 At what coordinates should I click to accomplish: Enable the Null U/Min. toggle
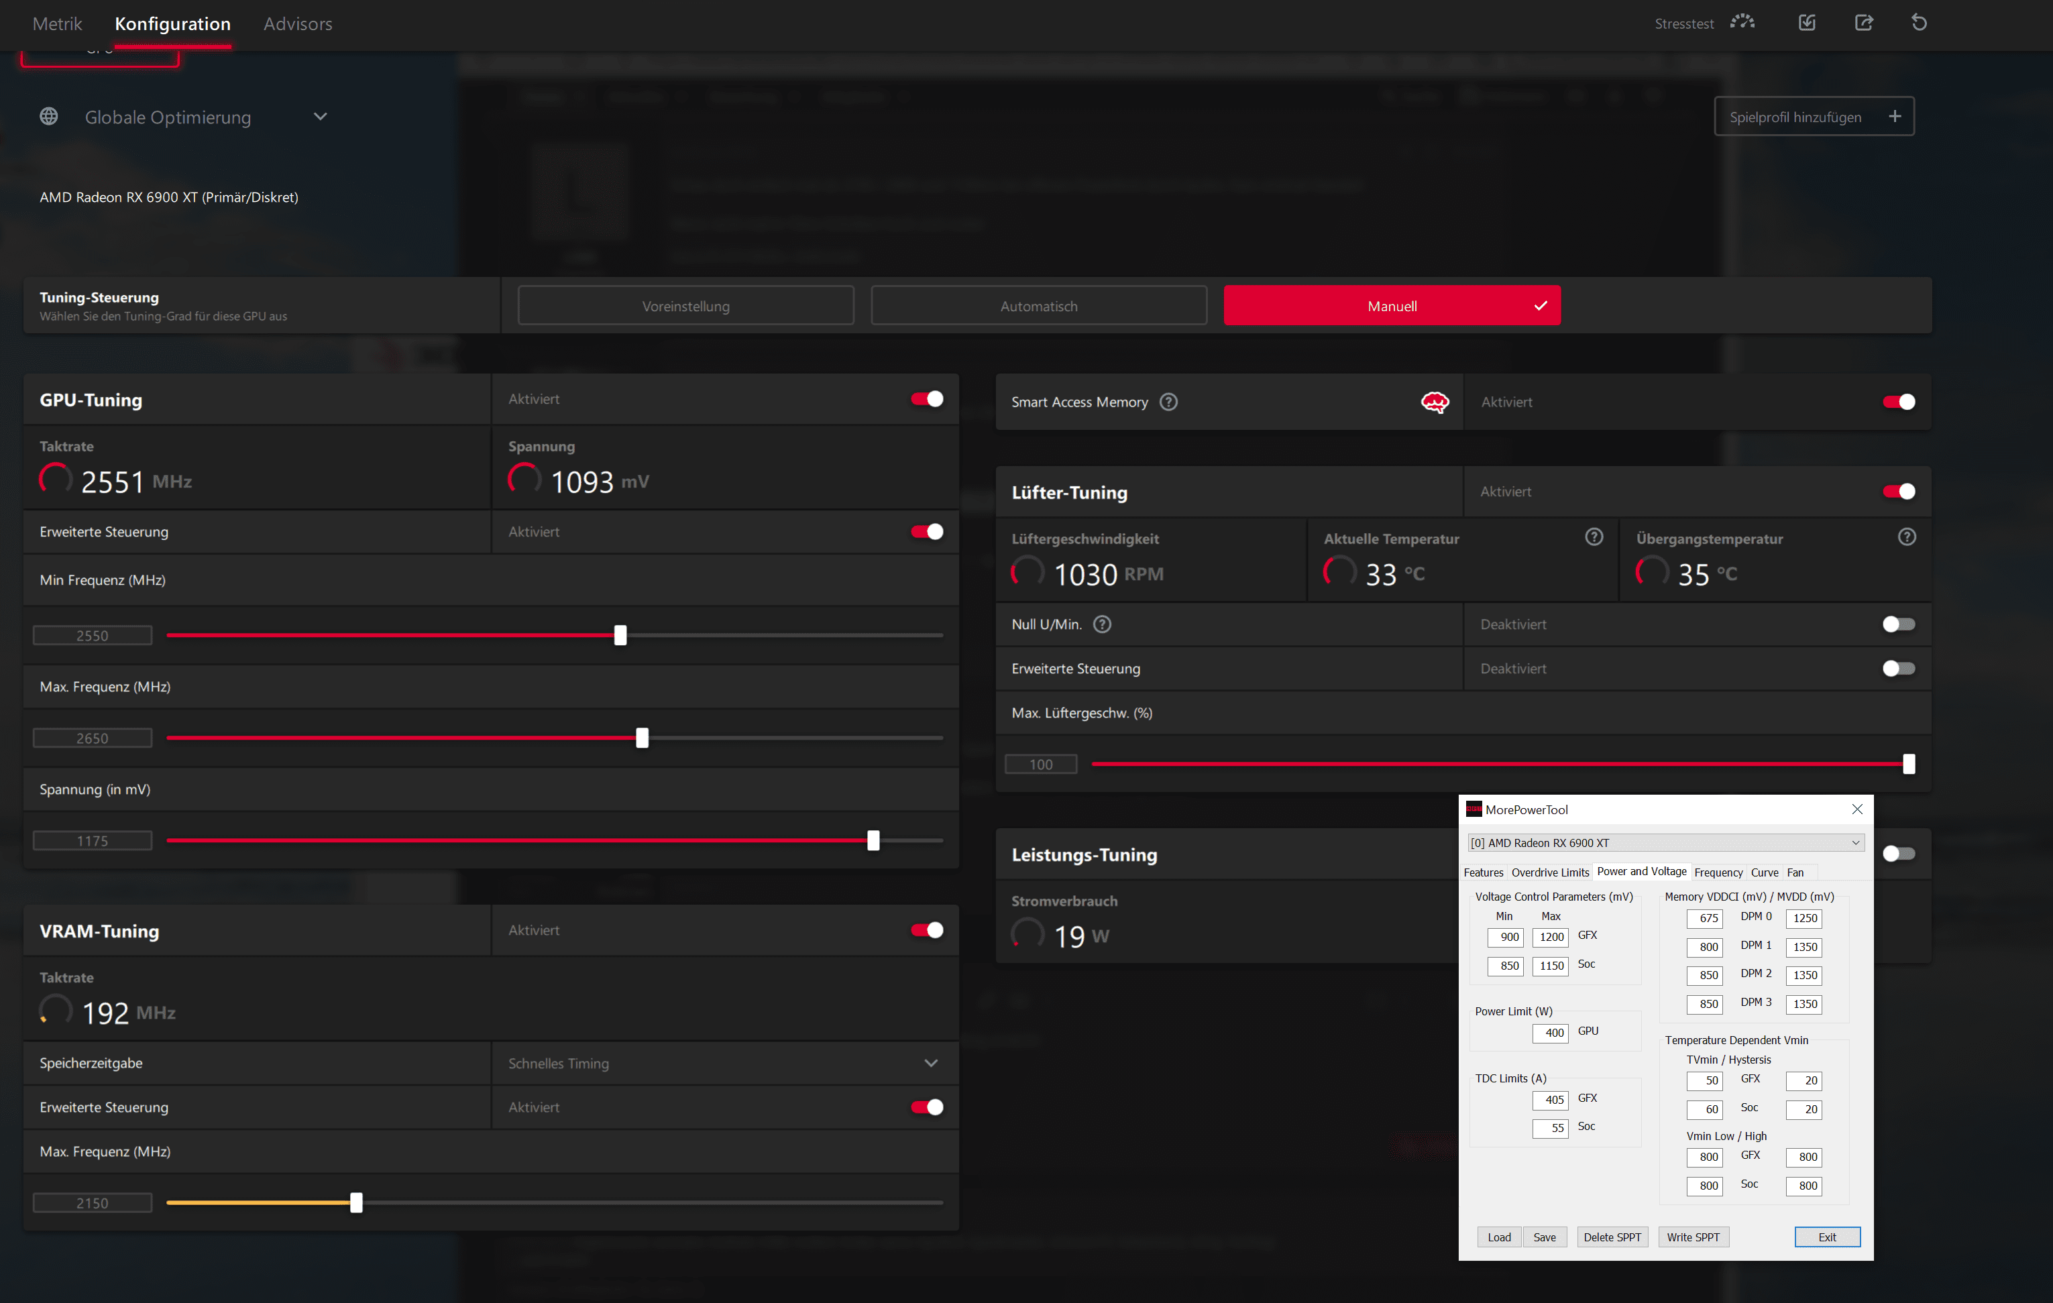tap(1898, 624)
